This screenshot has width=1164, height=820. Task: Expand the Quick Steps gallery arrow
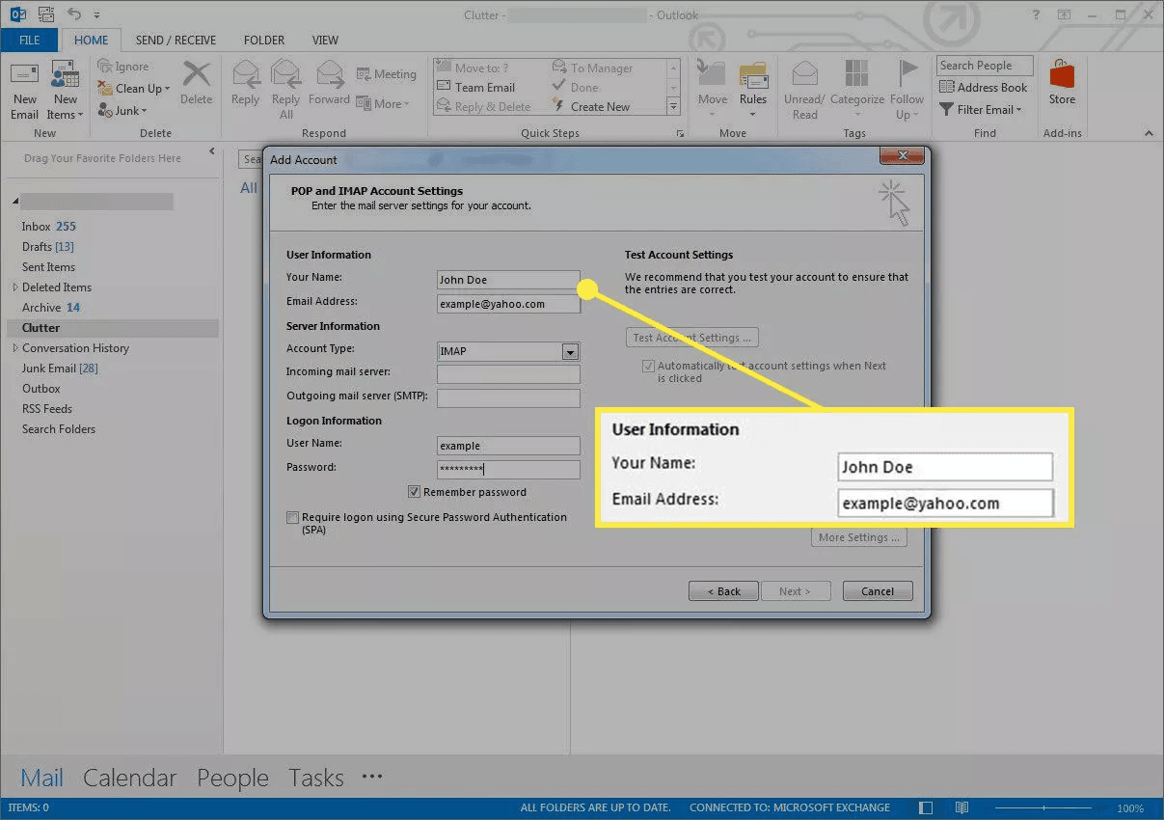(x=673, y=107)
